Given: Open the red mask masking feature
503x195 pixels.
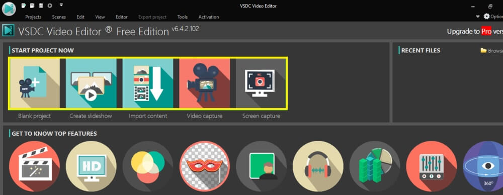Looking at the screenshot, I should tap(205, 166).
